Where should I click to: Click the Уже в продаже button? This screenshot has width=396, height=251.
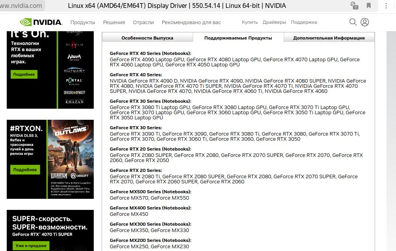tap(31, 245)
